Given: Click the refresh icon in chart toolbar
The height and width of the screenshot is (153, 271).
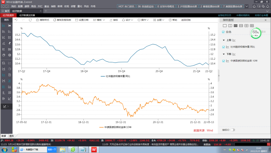Looking at the screenshot, I should (x=30, y=20).
